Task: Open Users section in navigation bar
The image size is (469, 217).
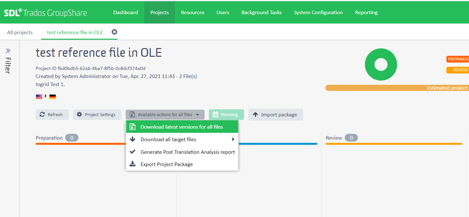Action: (x=223, y=12)
